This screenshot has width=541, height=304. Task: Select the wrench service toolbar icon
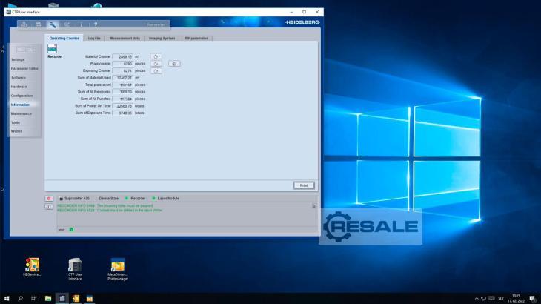(x=53, y=24)
